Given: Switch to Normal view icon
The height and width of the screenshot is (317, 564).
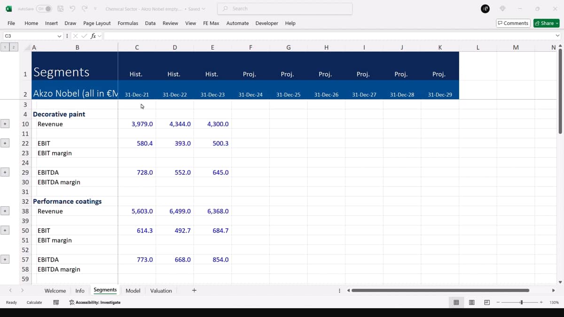Looking at the screenshot, I should point(456,302).
